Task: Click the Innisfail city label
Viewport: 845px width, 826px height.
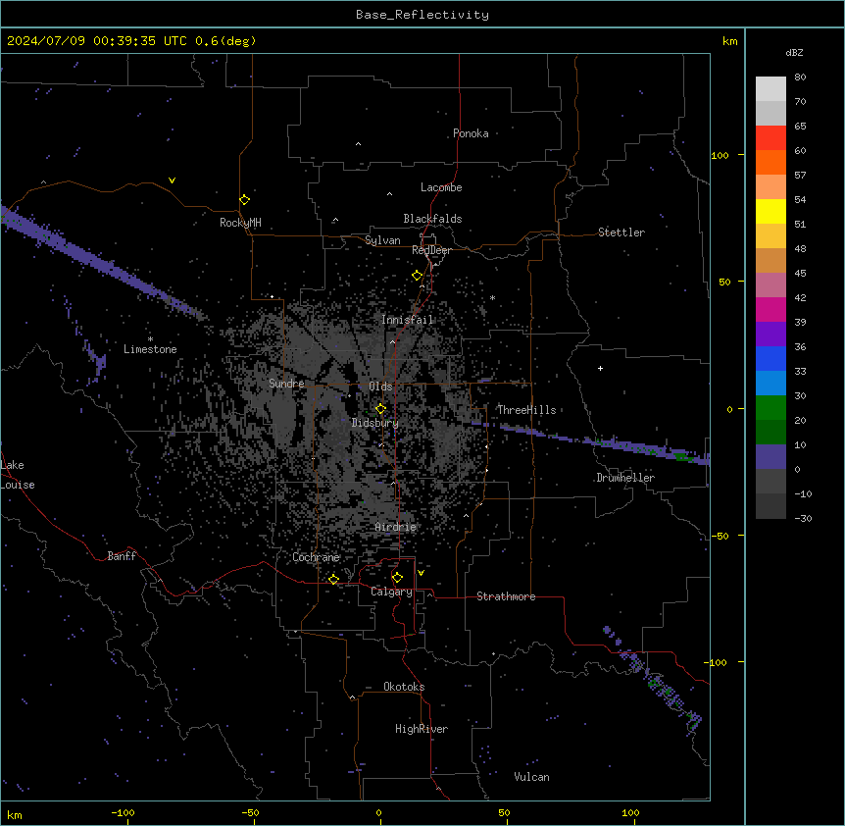Action: coord(407,320)
